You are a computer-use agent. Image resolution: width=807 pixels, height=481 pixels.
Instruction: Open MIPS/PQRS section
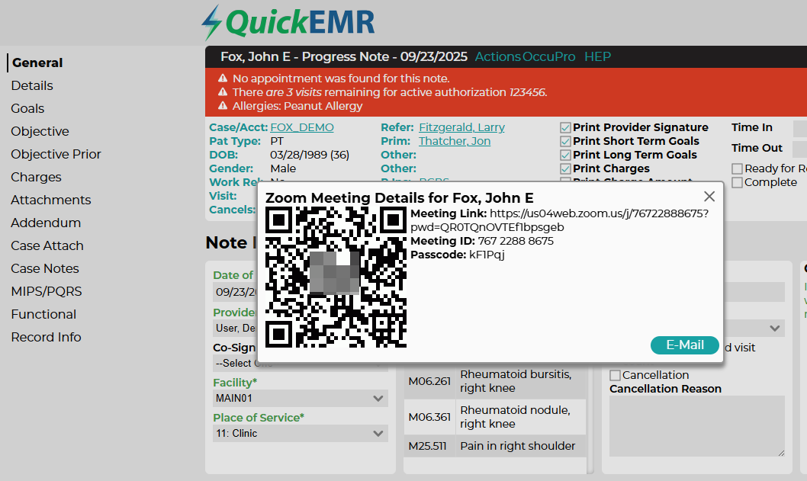(47, 291)
